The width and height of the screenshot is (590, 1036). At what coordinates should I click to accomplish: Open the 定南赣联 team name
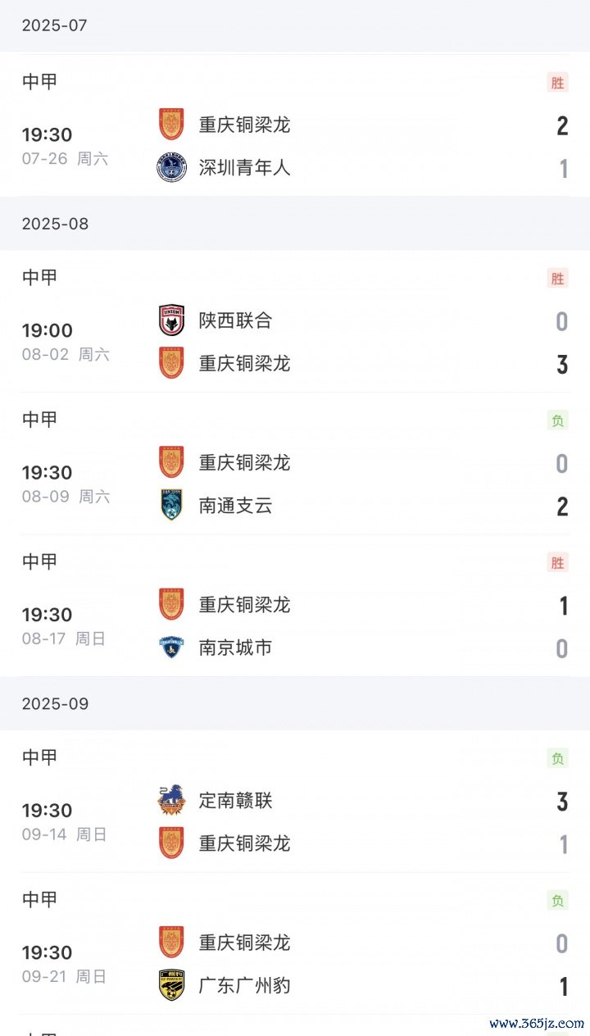235,800
